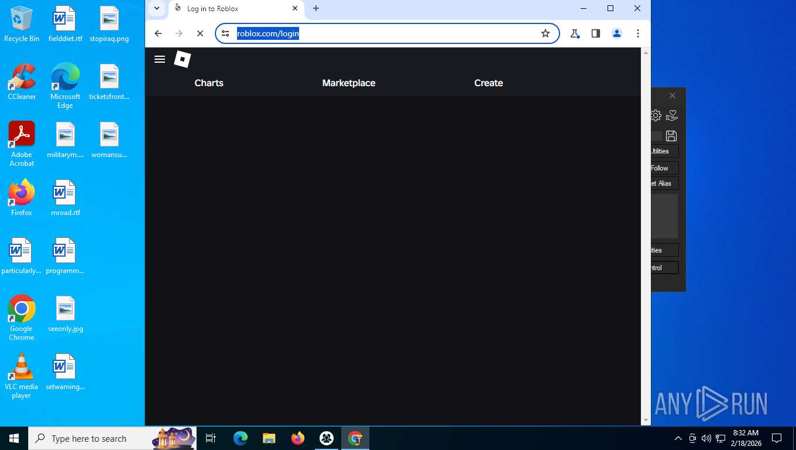Select stopiraq.png file
The image size is (796, 450).
click(109, 24)
